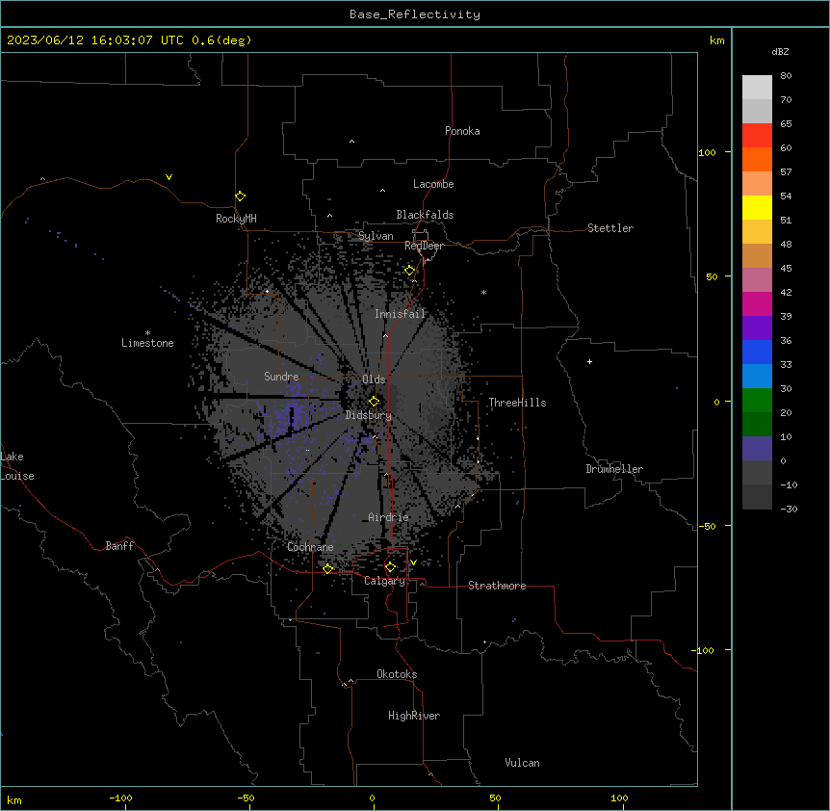Click the 0 tick on the bottom axis
Image resolution: width=830 pixels, height=811 pixels.
pyautogui.click(x=372, y=798)
